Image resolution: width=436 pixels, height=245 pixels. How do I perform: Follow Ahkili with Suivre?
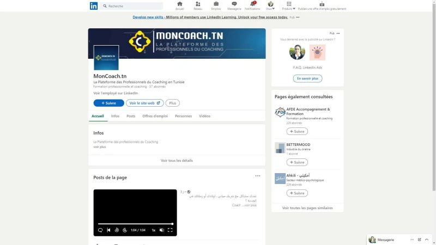tap(297, 193)
